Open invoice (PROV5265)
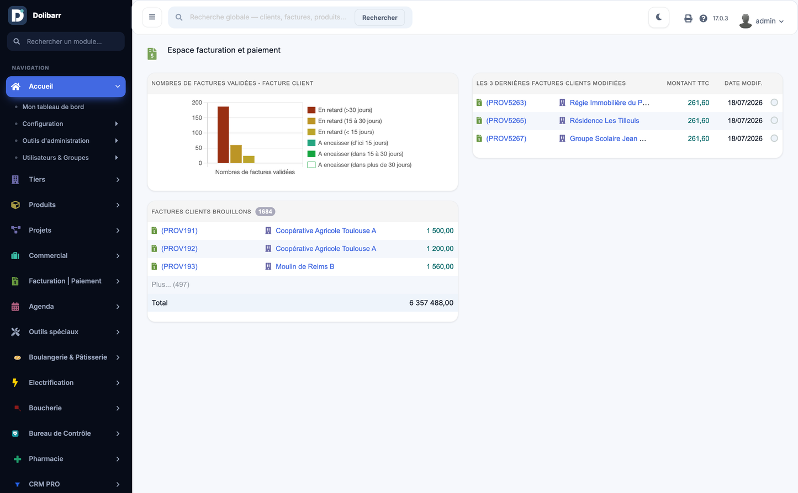The image size is (798, 493). pyautogui.click(x=506, y=121)
